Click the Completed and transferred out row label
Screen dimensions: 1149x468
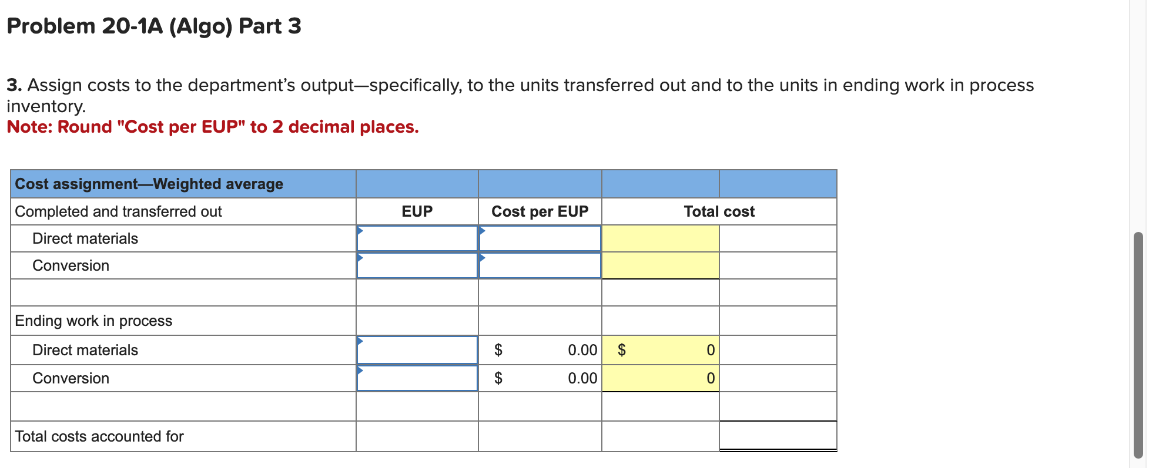pyautogui.click(x=118, y=211)
